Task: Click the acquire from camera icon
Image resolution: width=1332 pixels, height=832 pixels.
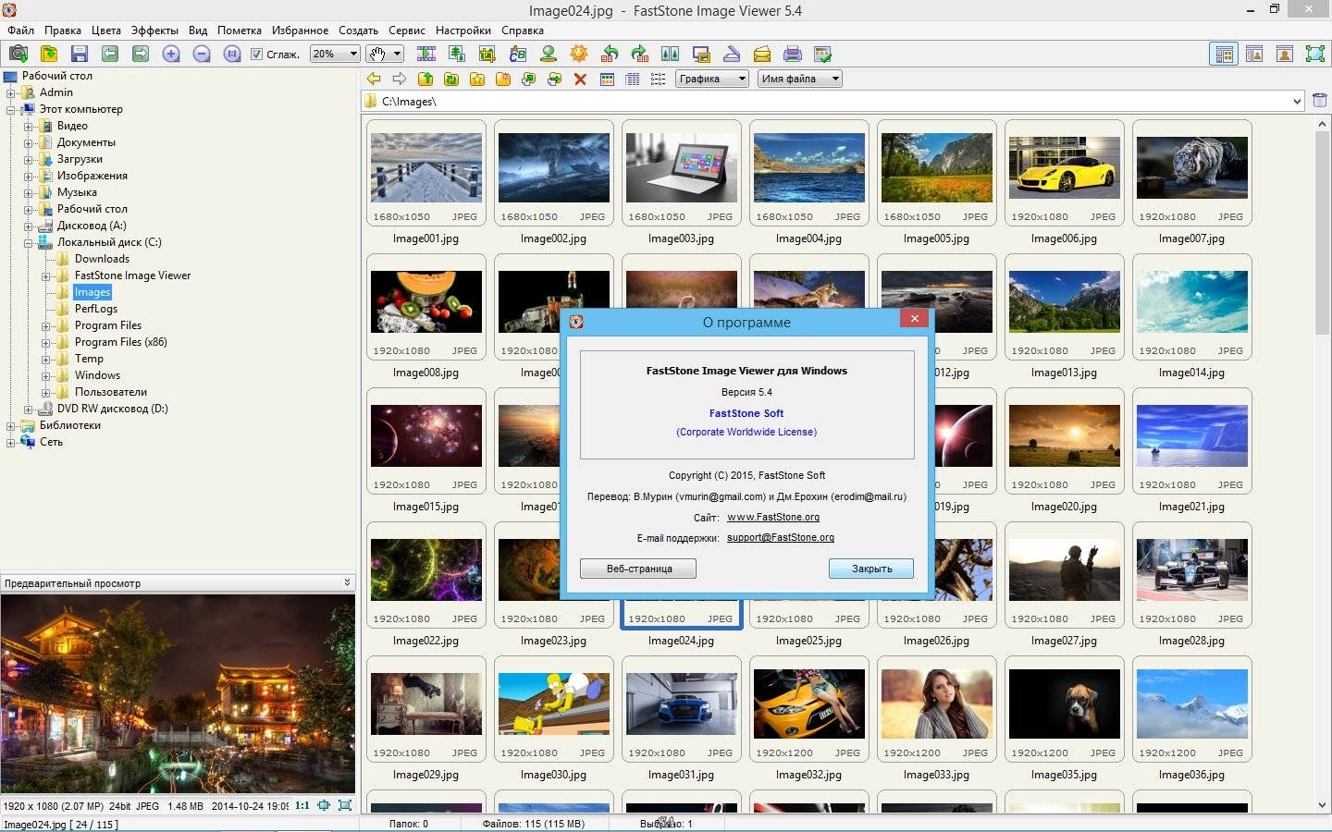Action: 18,54
